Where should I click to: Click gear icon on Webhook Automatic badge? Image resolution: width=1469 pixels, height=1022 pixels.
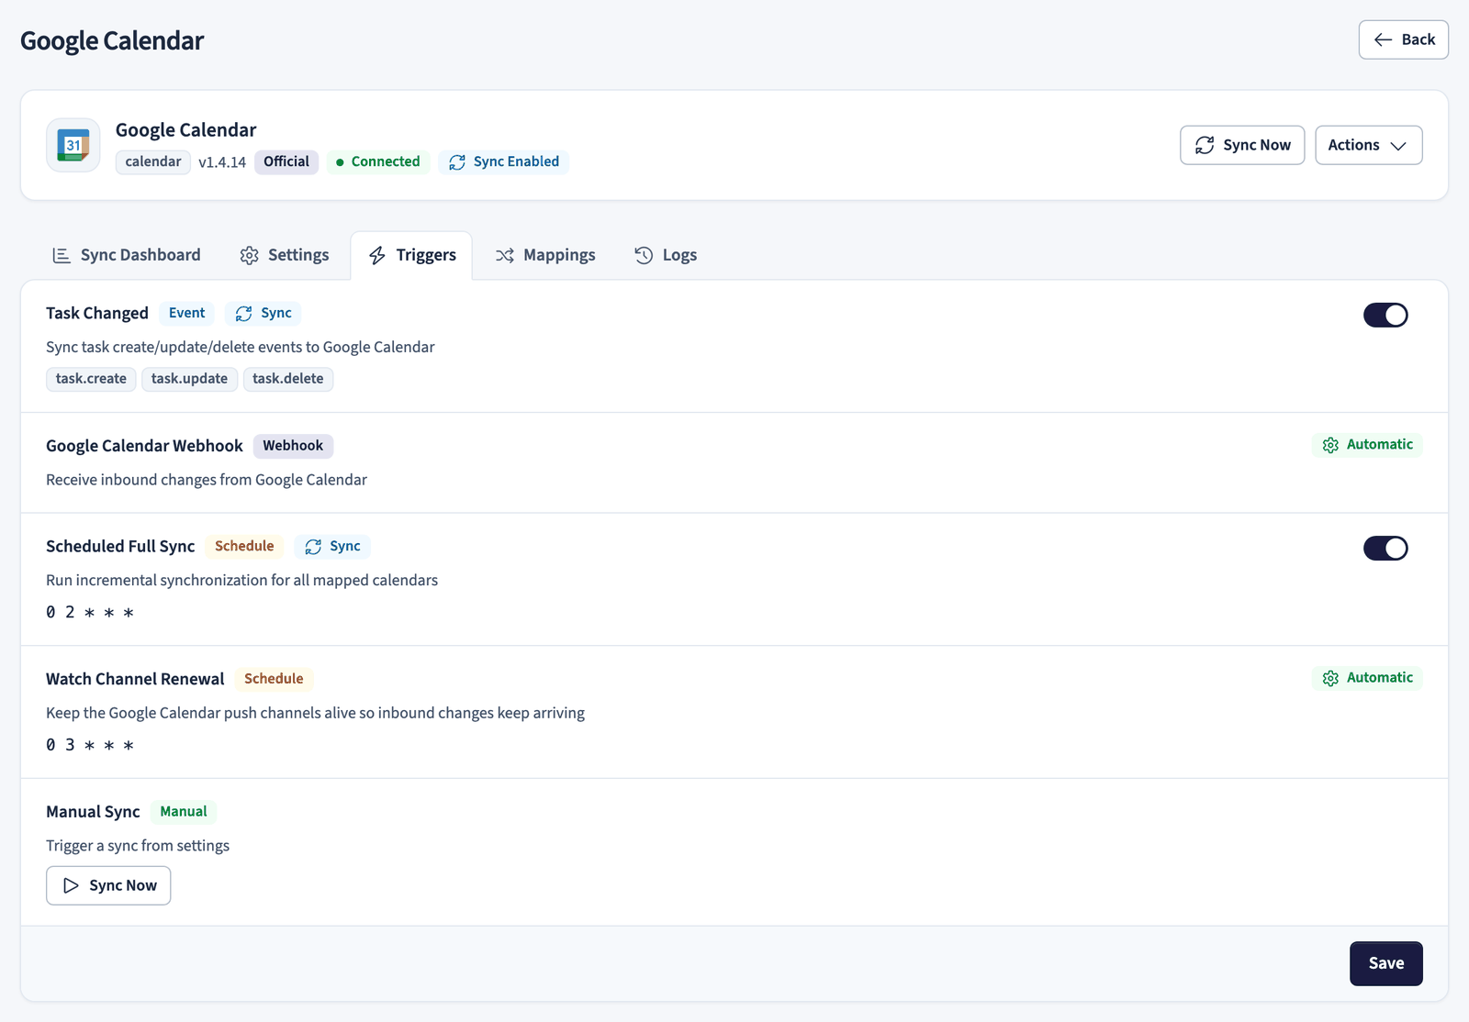(1330, 445)
